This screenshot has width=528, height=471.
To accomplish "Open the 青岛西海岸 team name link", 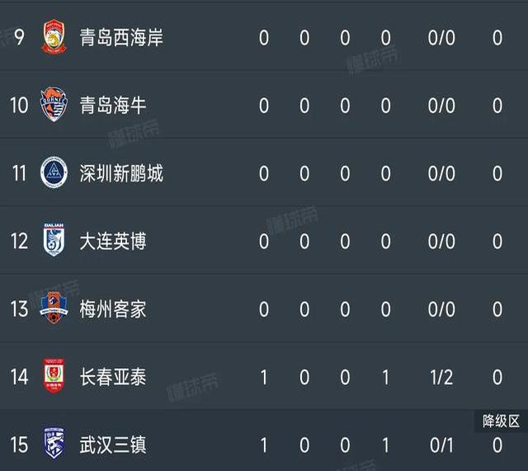I will click(x=121, y=38).
